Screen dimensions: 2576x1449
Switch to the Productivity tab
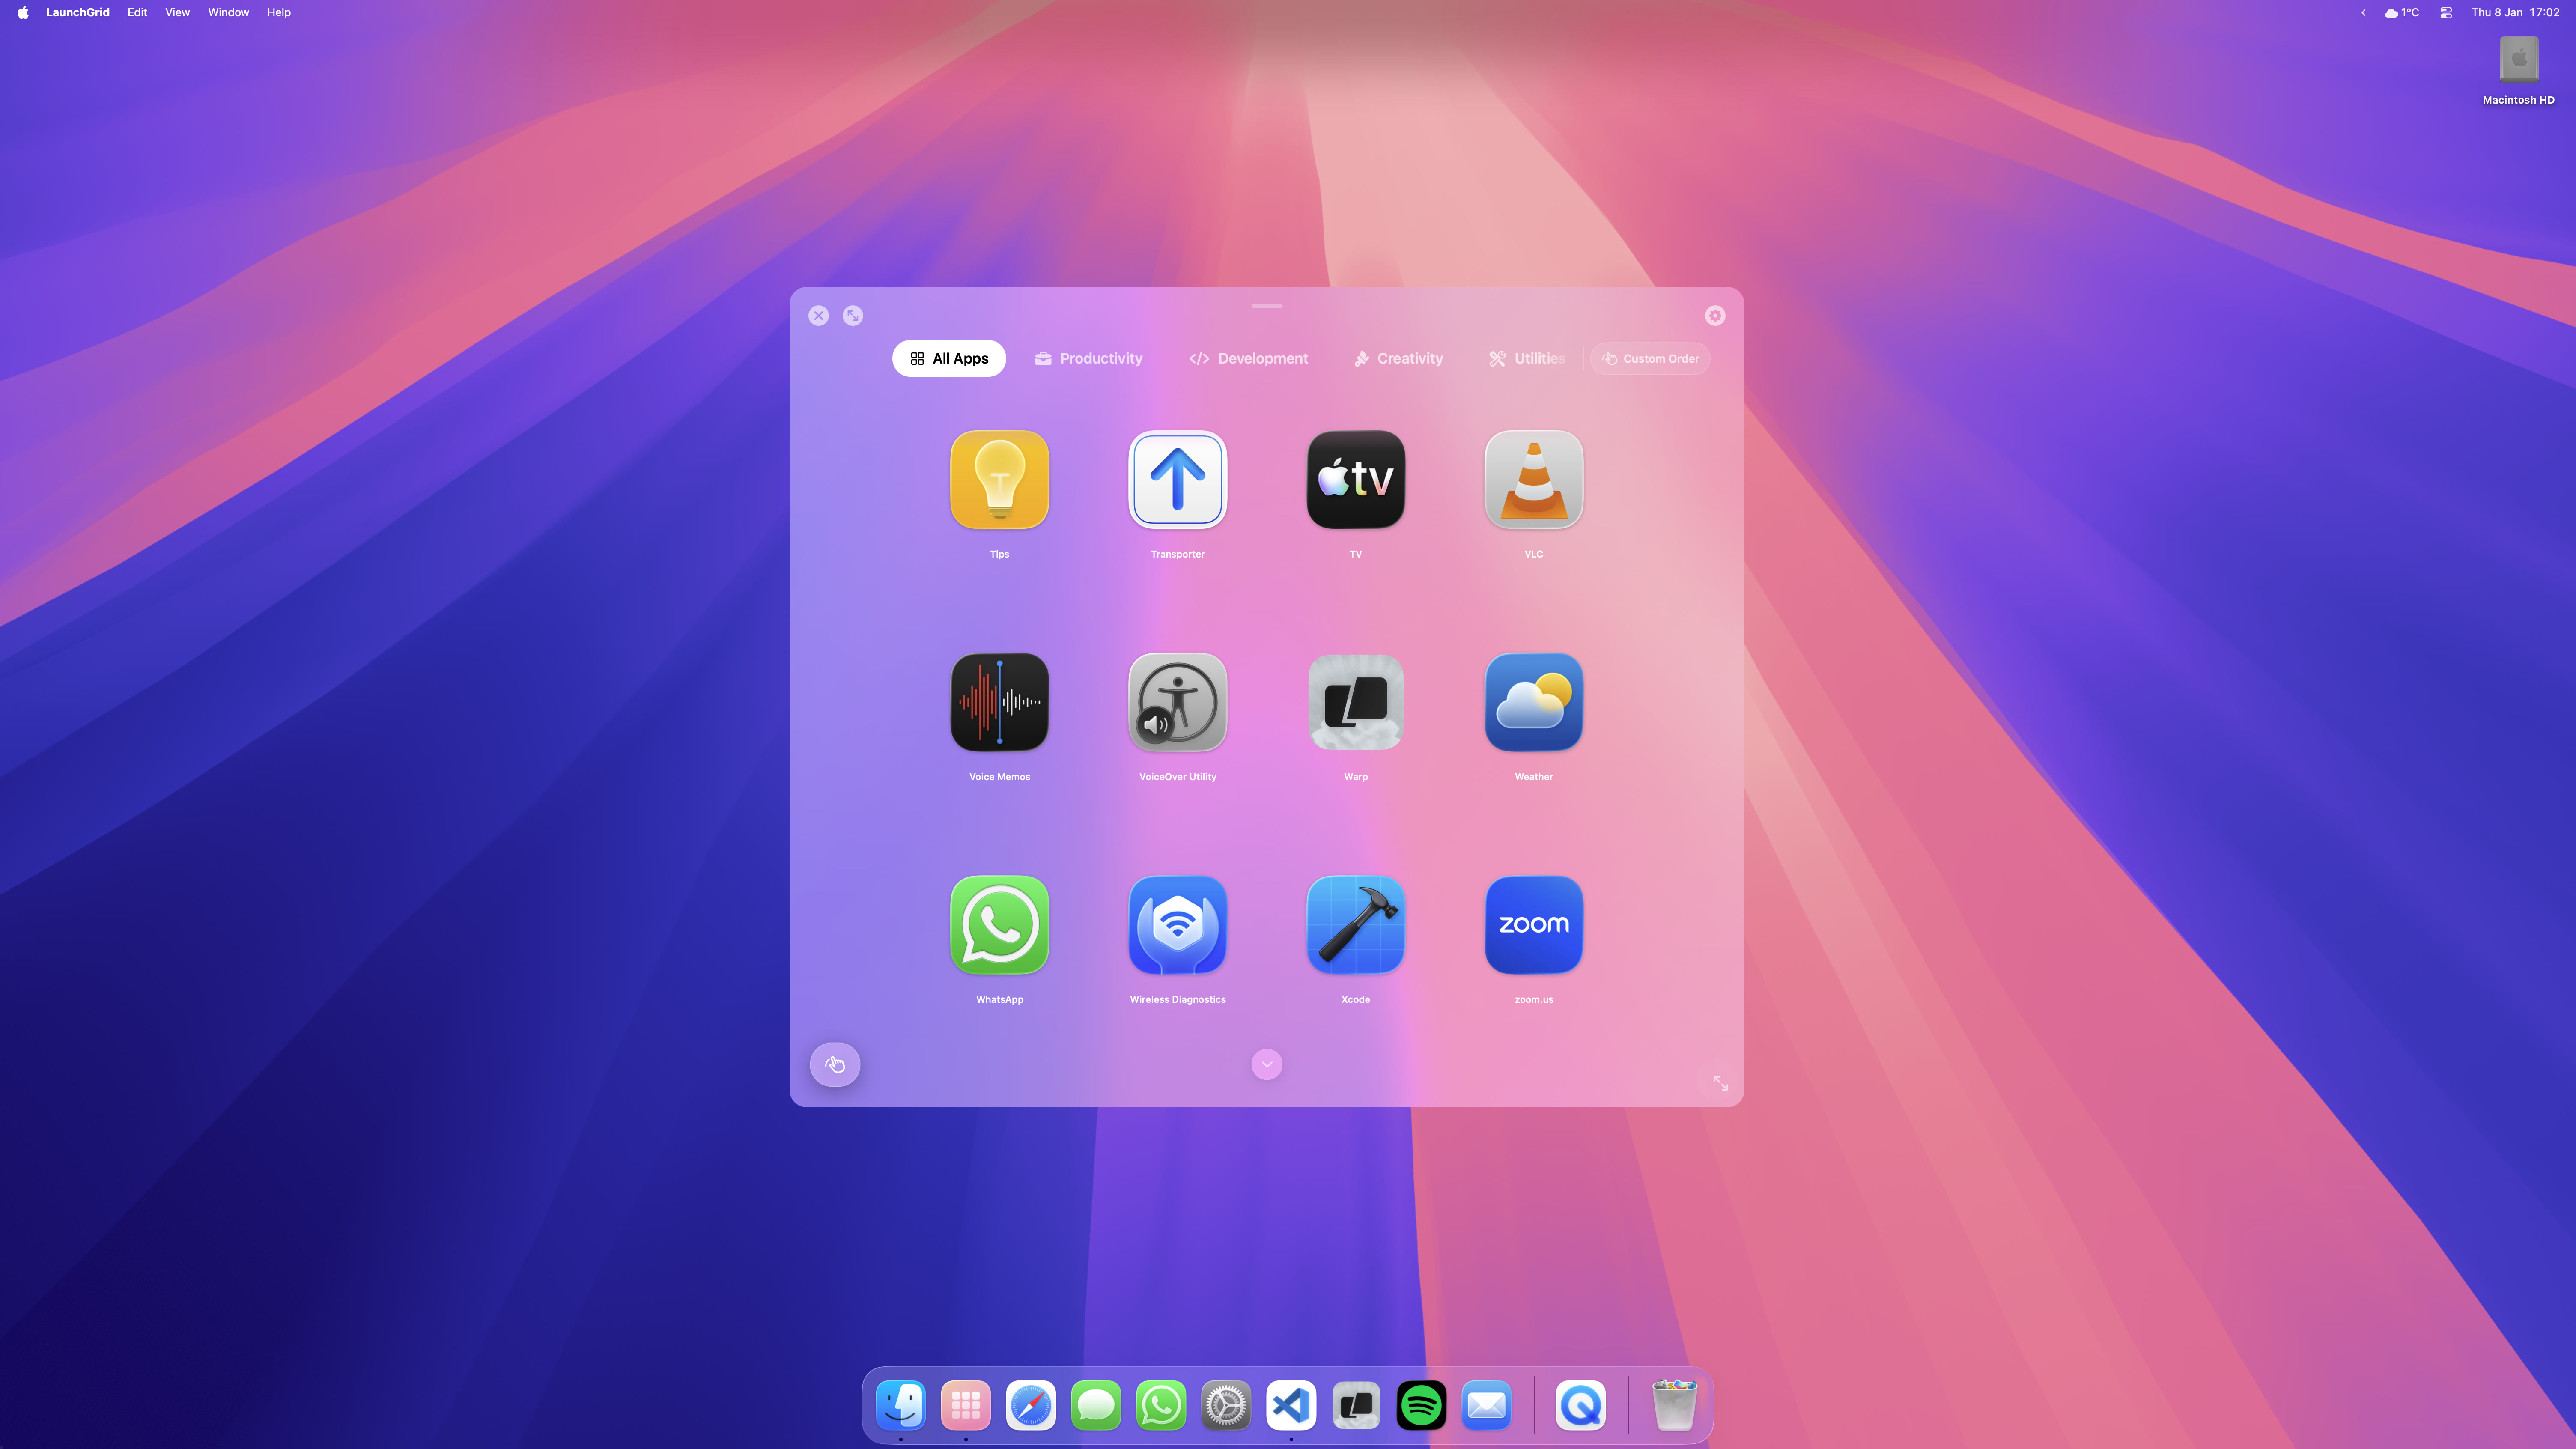coord(1088,358)
